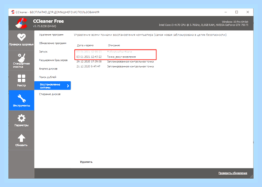Select System Restore (Восстановление системы) item
The height and width of the screenshot is (187, 262).
click(x=52, y=85)
